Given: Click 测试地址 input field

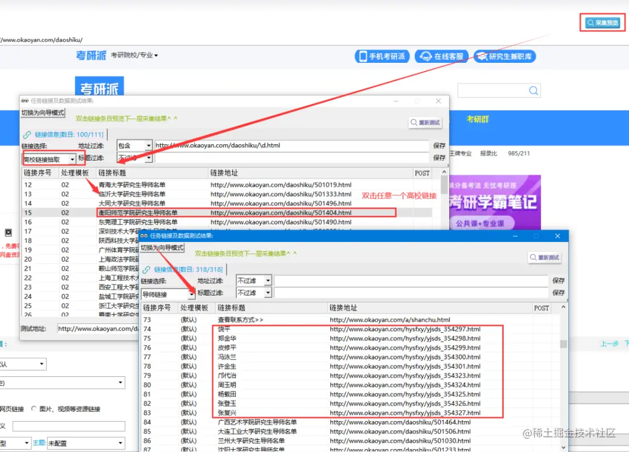Looking at the screenshot, I should coord(98,329).
